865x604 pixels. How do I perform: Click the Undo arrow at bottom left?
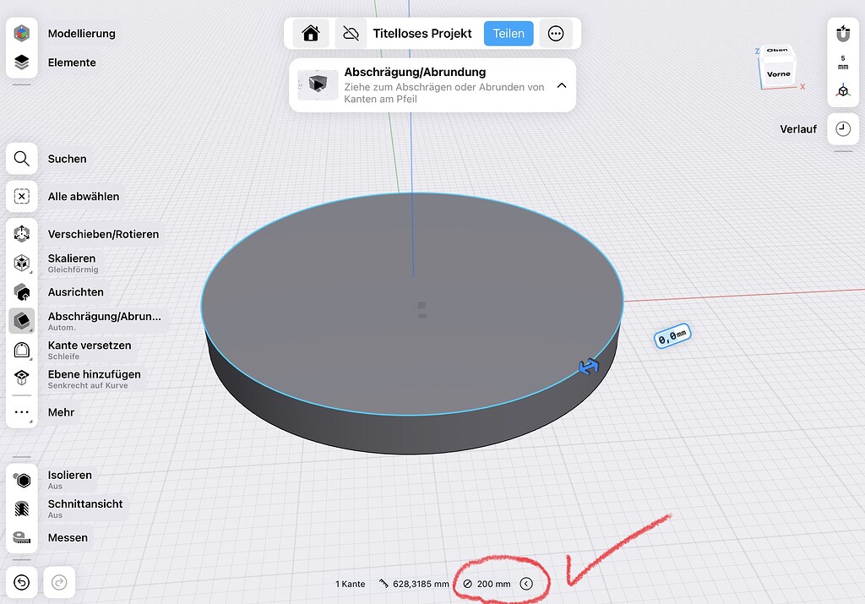click(x=21, y=582)
